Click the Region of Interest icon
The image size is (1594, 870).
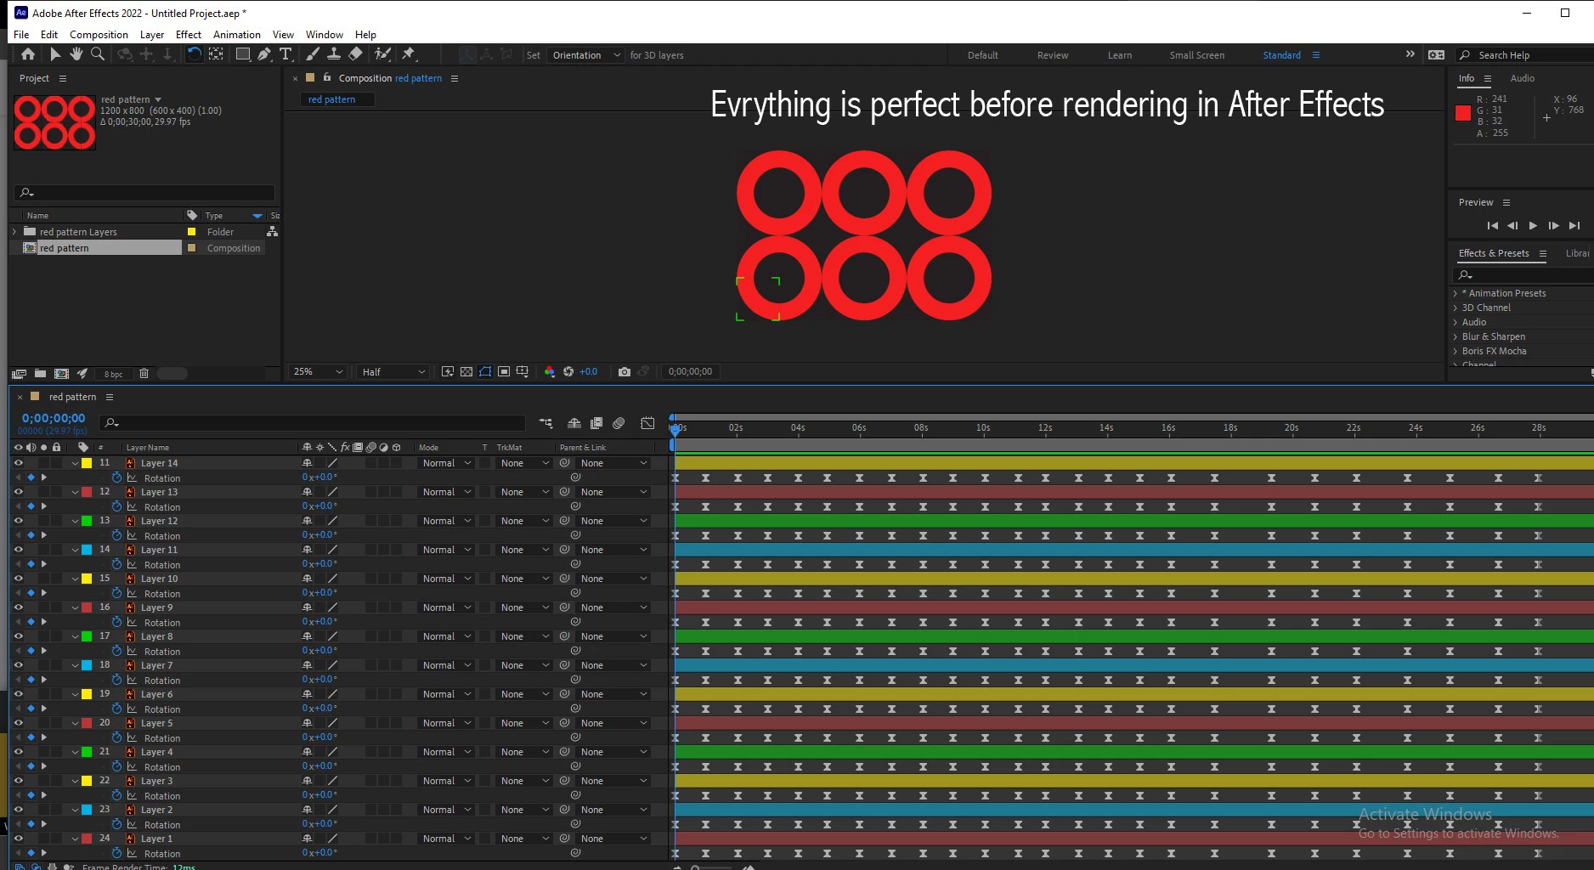504,372
